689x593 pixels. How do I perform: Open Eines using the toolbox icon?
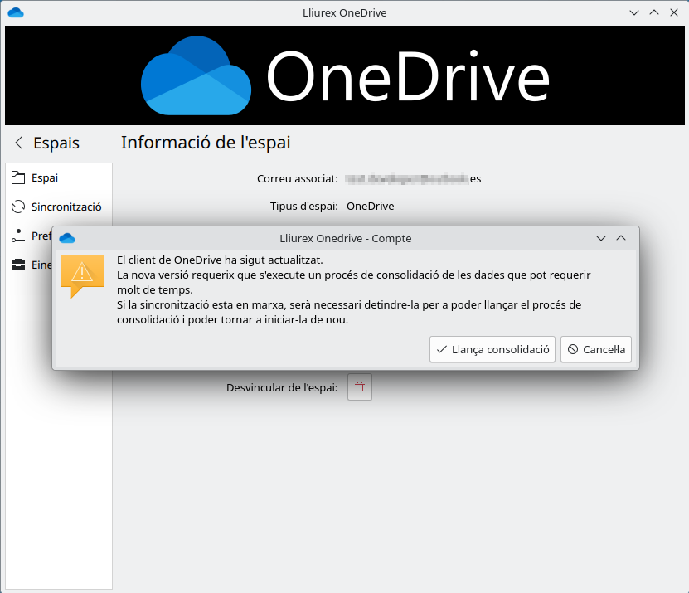[x=18, y=265]
